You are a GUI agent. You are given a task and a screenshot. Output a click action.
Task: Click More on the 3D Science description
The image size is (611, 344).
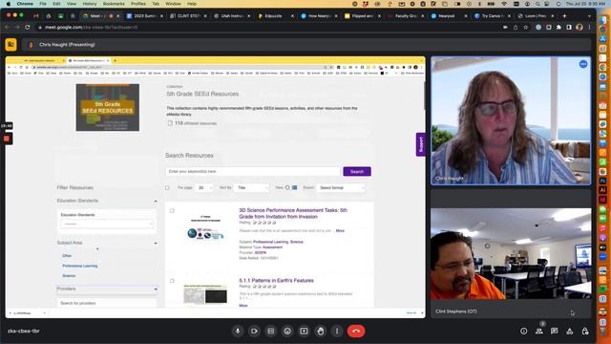click(x=340, y=231)
